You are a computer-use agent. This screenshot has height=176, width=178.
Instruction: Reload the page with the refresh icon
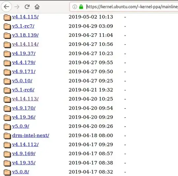(27, 7)
